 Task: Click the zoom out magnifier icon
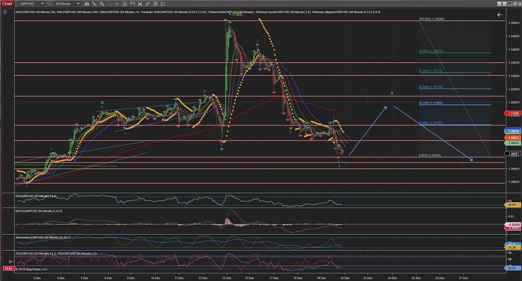109,3
